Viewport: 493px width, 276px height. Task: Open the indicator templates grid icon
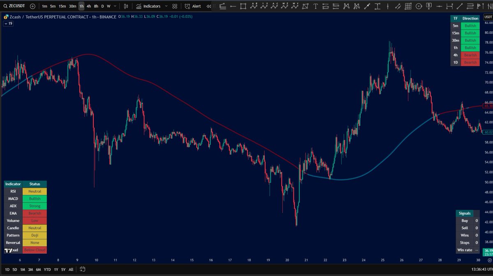175,6
